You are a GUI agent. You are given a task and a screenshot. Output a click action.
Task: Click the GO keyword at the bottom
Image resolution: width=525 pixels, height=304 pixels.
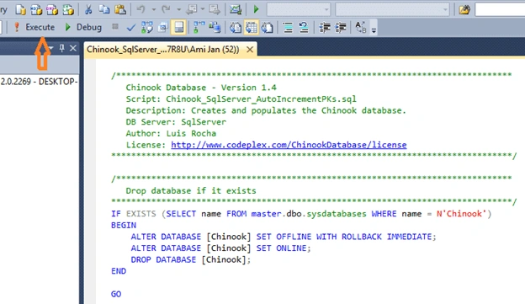[x=116, y=294]
